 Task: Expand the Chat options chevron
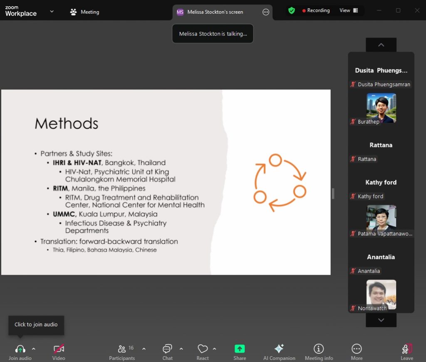pyautogui.click(x=181, y=349)
